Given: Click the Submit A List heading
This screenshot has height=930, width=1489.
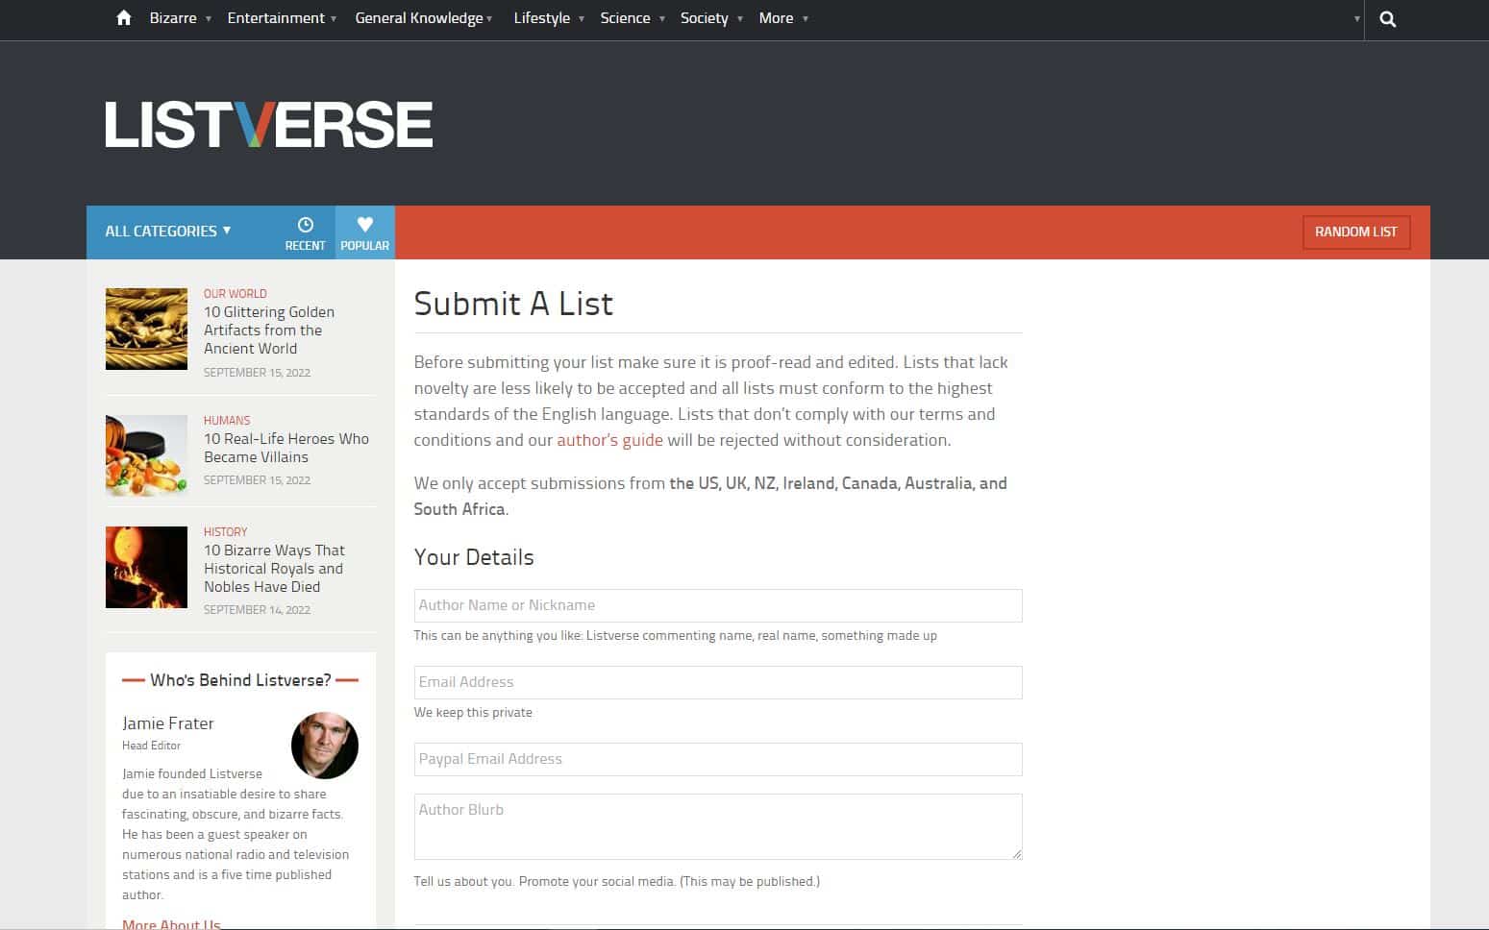Looking at the screenshot, I should (x=513, y=304).
